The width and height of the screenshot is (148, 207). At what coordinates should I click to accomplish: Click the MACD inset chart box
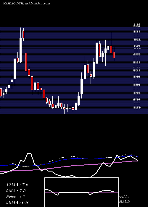(x=81, y=192)
